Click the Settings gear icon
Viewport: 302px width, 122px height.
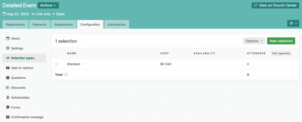pyautogui.click(x=8, y=48)
